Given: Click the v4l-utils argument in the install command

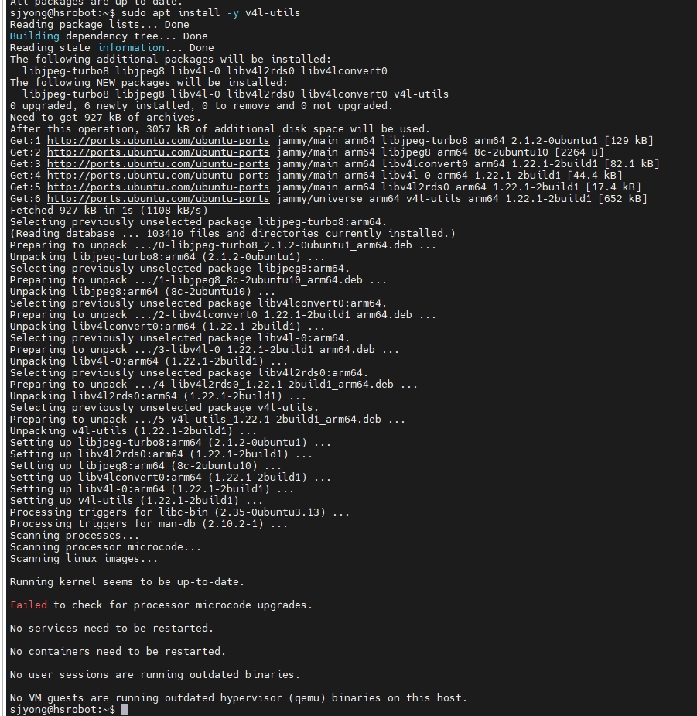Looking at the screenshot, I should (x=272, y=13).
